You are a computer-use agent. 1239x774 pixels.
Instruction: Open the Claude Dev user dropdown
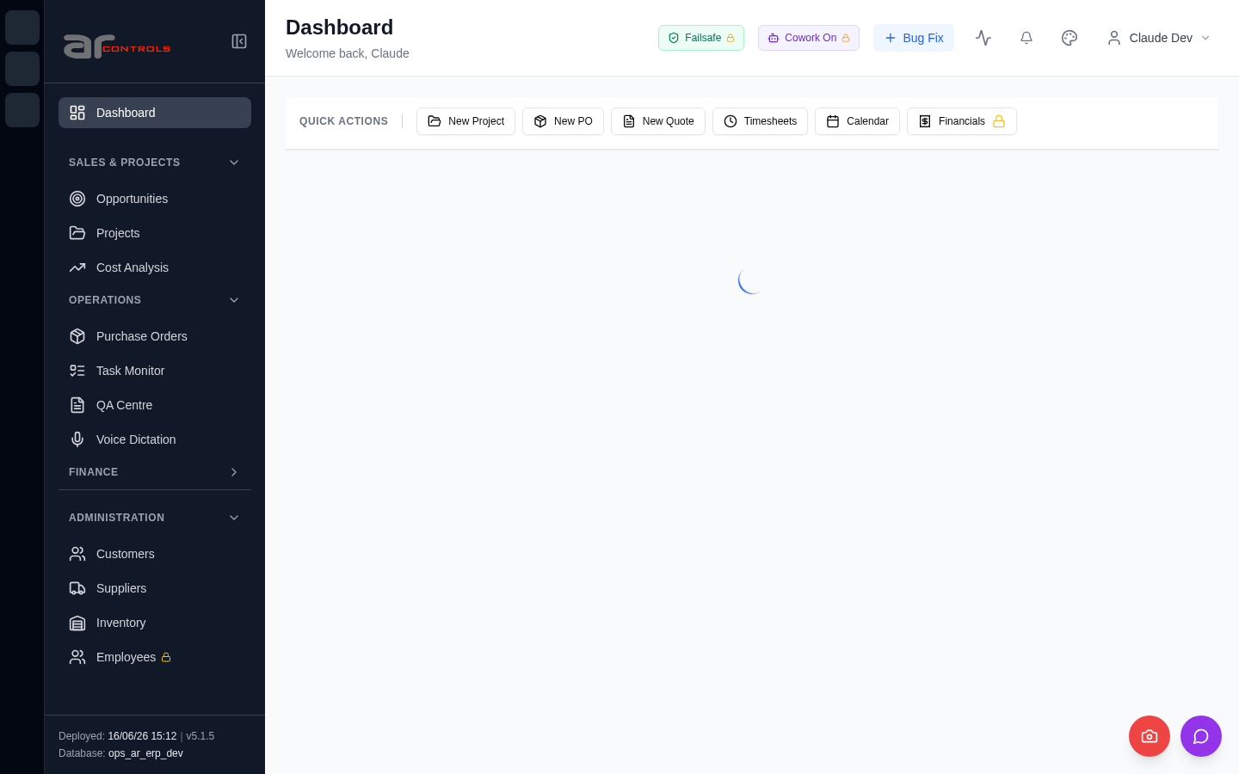(1159, 38)
